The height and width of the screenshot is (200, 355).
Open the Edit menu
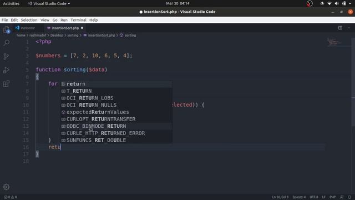(14, 20)
